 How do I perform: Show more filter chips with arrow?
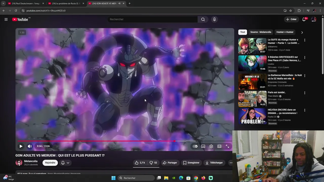point(302,32)
